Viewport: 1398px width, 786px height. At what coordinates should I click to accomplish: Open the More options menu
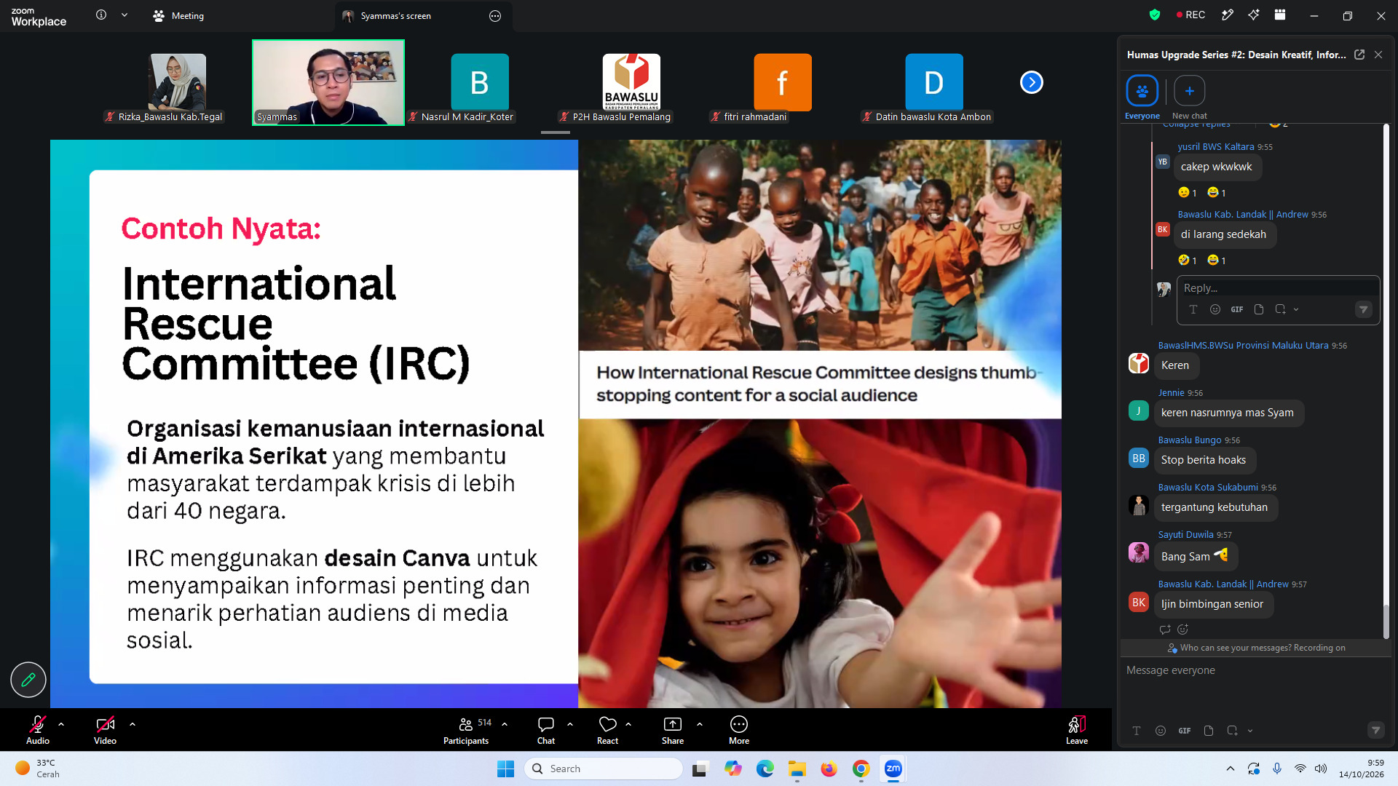[x=739, y=730]
